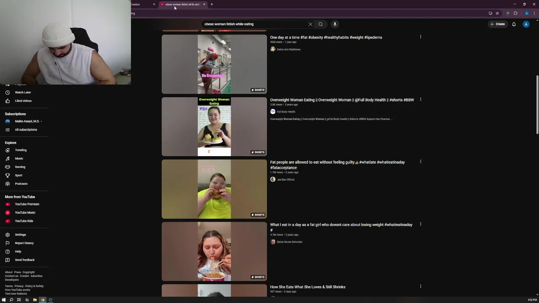Open YouTube notifications bell
The width and height of the screenshot is (539, 303).
point(514,24)
